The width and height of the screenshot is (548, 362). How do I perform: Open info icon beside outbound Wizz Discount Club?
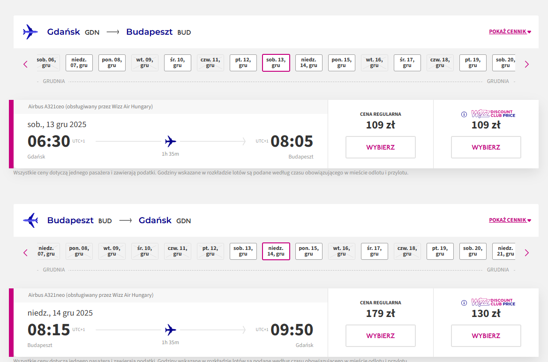pos(464,114)
